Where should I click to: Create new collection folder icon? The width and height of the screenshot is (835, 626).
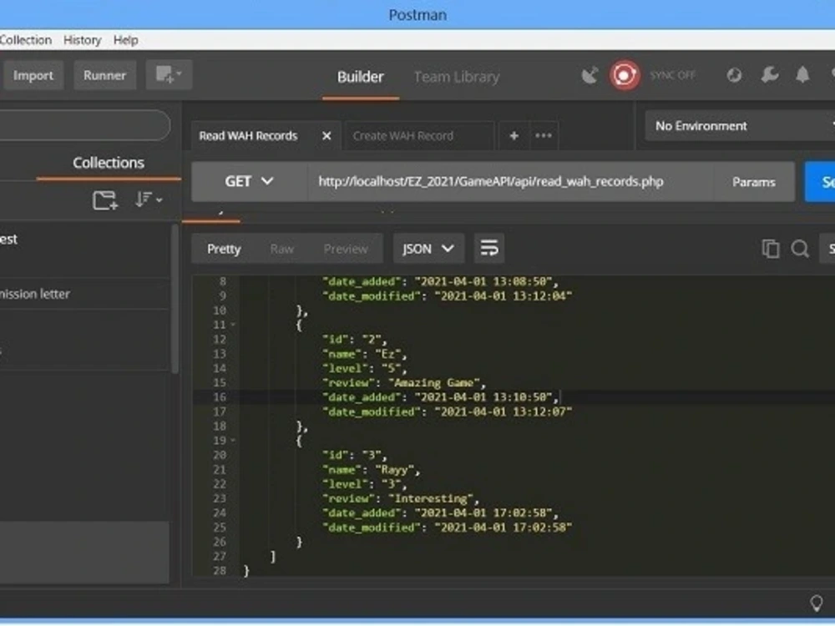pos(105,200)
